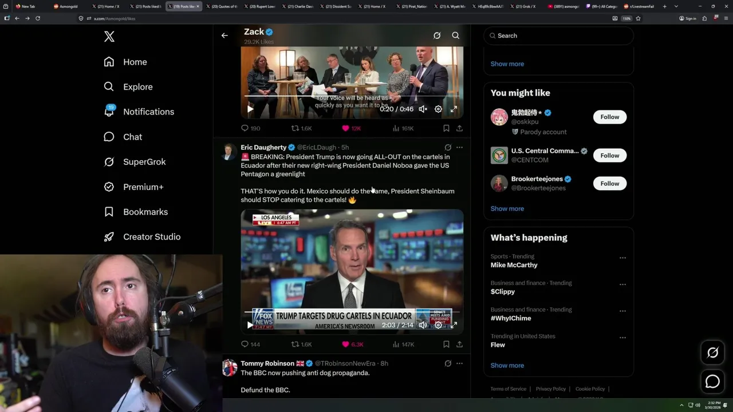This screenshot has height=412, width=733.
Task: Open Notifications in the sidebar
Action: 139,112
